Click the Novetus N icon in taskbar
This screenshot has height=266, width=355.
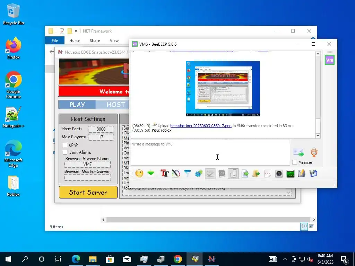coord(212,259)
